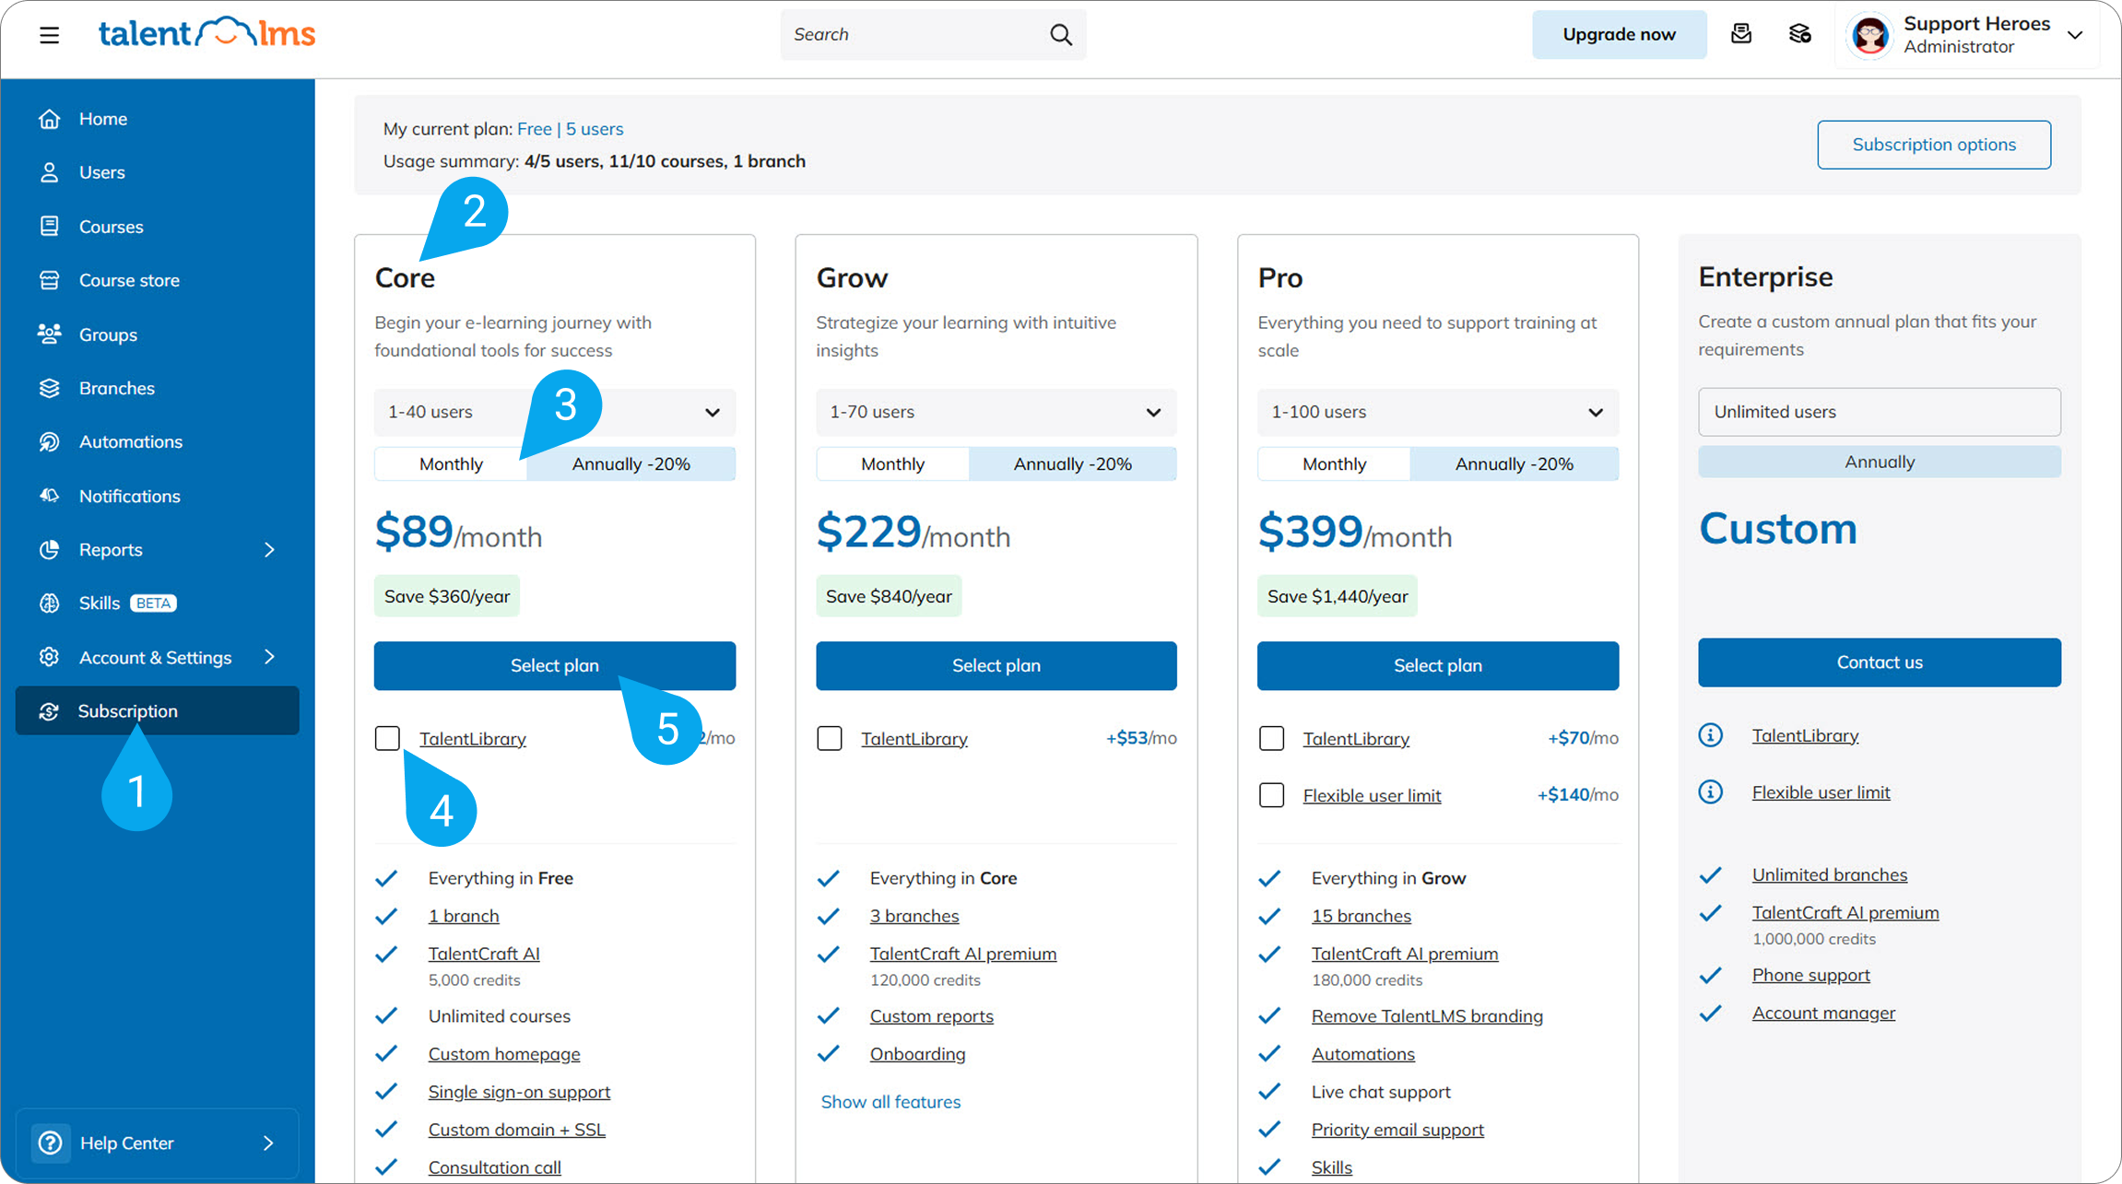Open Account manager link in Enterprise
The height and width of the screenshot is (1184, 2122).
[x=1823, y=1013]
